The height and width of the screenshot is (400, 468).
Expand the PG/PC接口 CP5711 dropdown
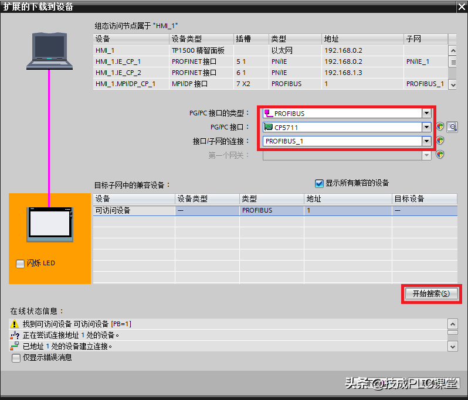426,127
